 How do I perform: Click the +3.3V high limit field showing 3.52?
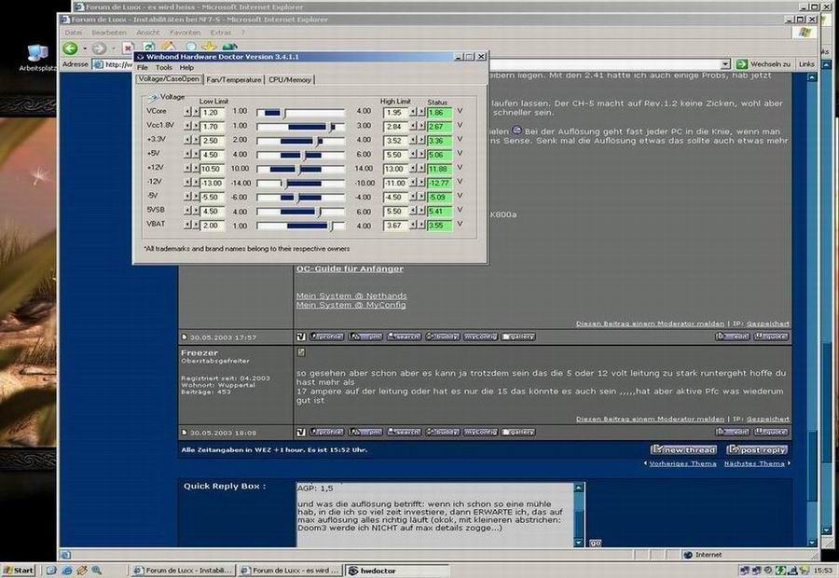coord(396,141)
